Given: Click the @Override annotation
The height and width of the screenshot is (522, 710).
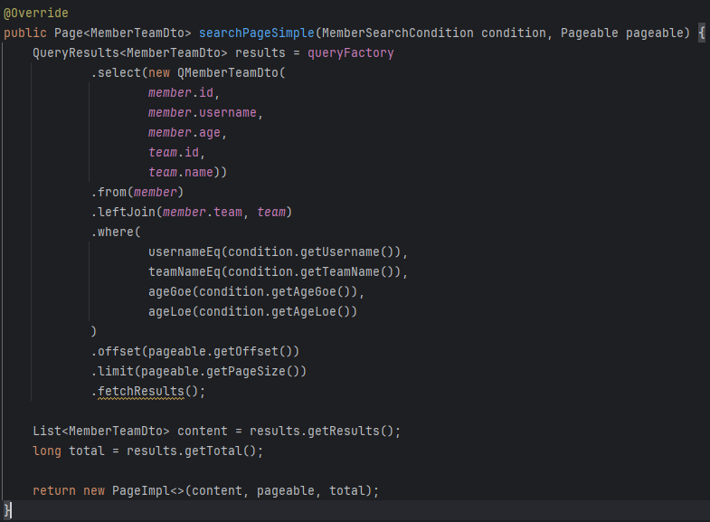Looking at the screenshot, I should [36, 14].
